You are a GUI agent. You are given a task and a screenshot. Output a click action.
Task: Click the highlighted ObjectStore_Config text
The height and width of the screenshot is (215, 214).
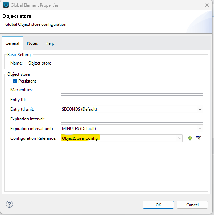pyautogui.click(x=80, y=138)
